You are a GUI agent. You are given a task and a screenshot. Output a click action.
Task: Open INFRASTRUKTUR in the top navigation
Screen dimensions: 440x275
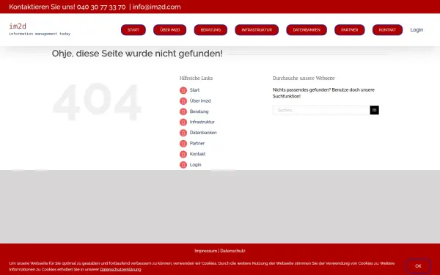pos(257,30)
